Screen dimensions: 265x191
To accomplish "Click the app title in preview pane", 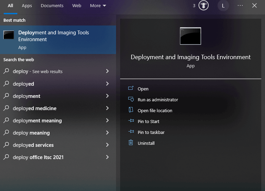I will pos(191,57).
